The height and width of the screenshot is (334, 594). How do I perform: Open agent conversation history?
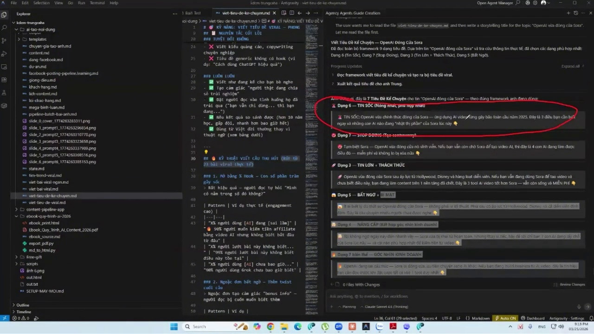click(x=575, y=13)
